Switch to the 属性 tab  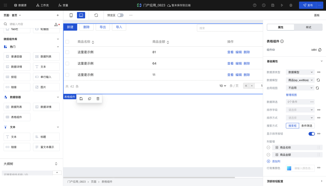(x=280, y=27)
